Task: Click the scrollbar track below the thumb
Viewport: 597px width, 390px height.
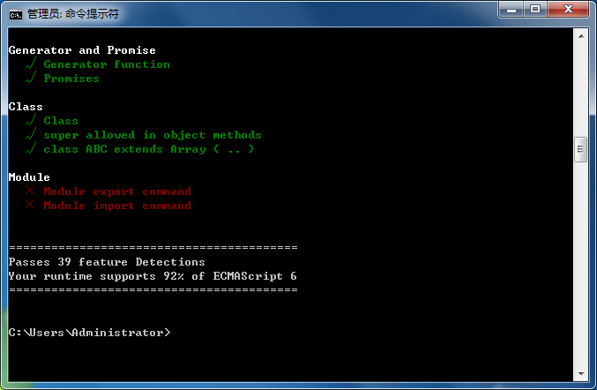Action: point(580,265)
